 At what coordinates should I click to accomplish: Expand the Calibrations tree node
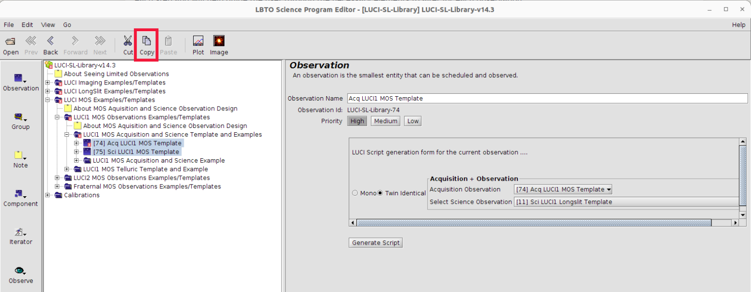tap(48, 195)
